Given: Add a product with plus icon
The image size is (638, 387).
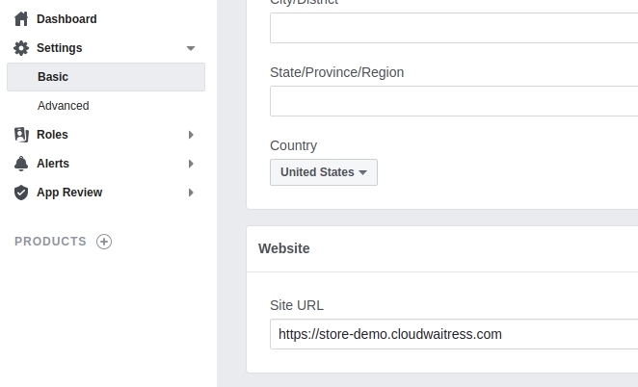Looking at the screenshot, I should (104, 242).
